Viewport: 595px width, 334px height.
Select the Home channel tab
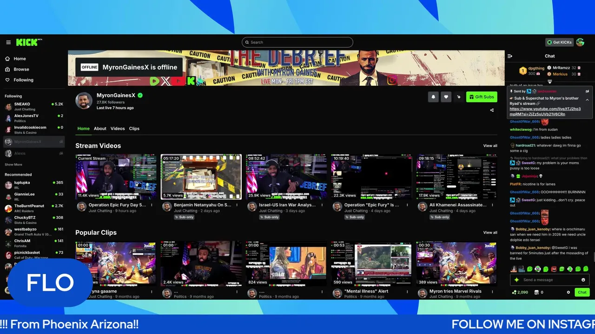[84, 128]
